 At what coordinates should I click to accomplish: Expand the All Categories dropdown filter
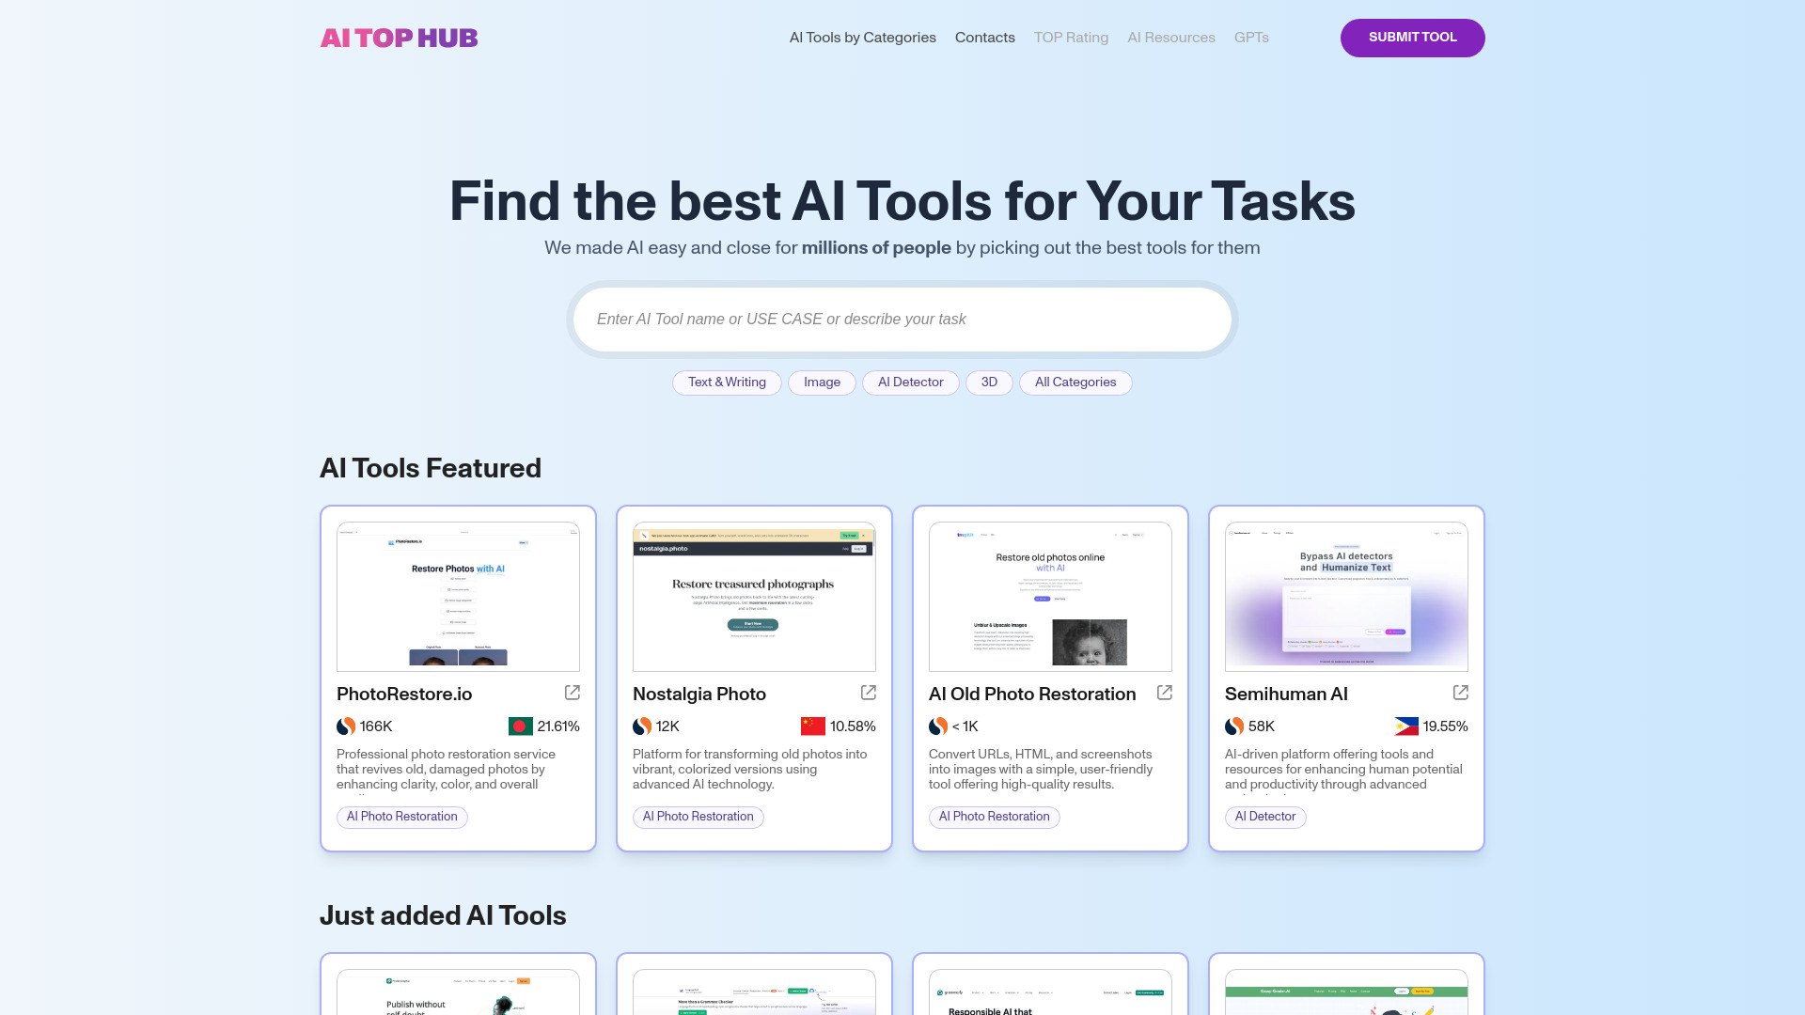(1075, 382)
